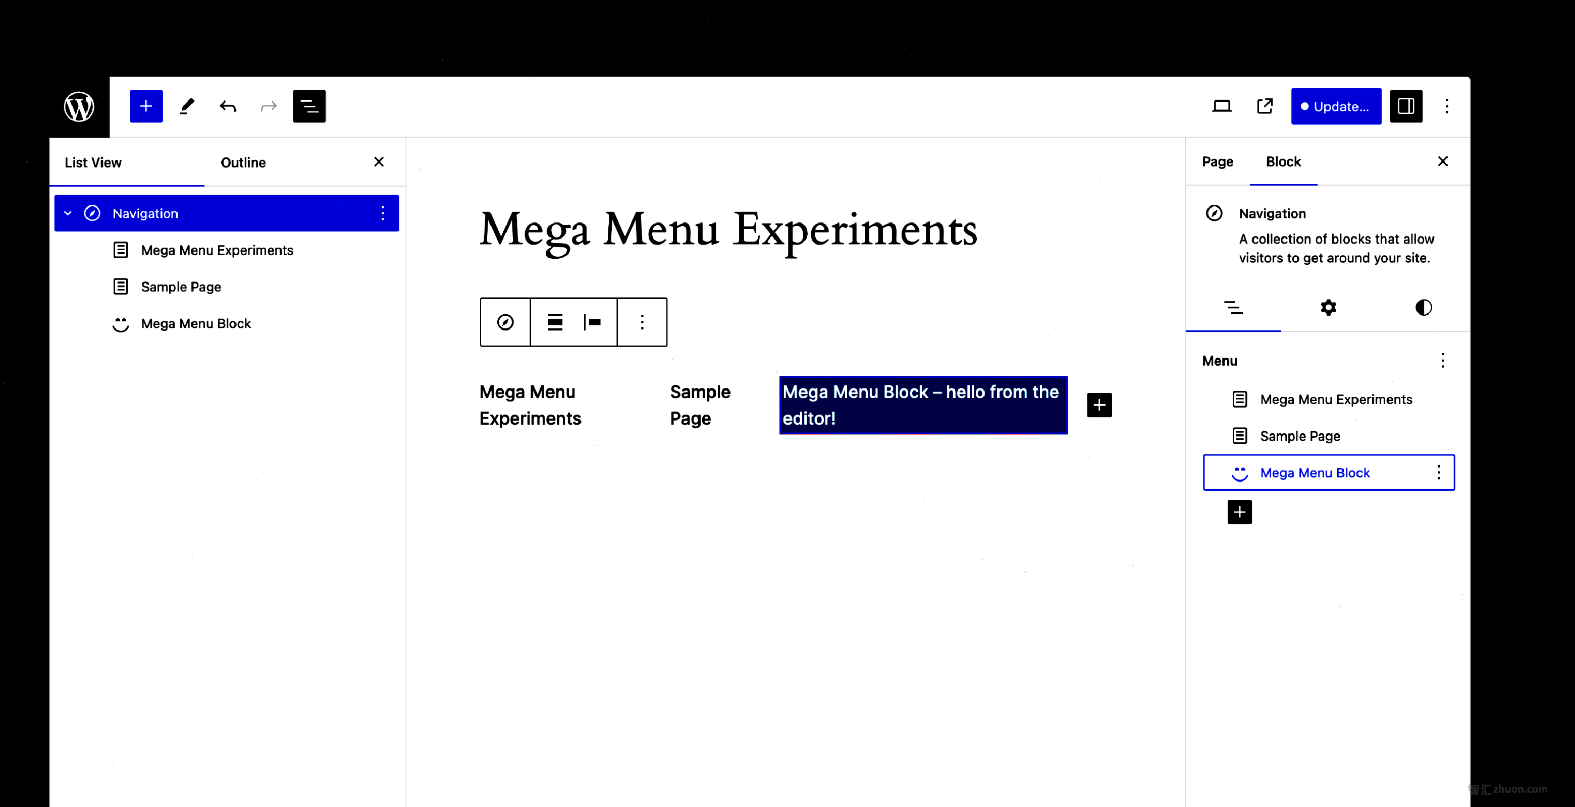
Task: Click the preview desktop view icon
Action: tap(1222, 106)
